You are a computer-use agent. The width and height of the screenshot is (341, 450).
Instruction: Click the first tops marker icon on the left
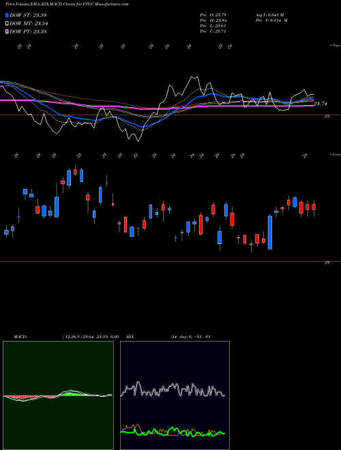[x=20, y=46]
